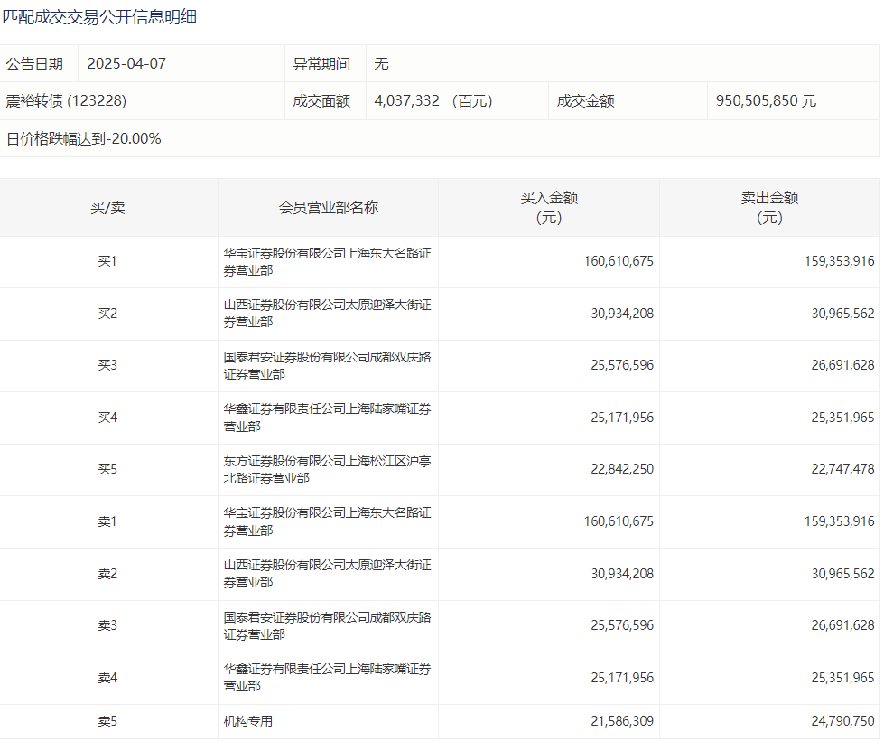This screenshot has height=751, width=884.
Task: Sort by the 会员营业部名称 column header
Action: pyautogui.click(x=328, y=208)
